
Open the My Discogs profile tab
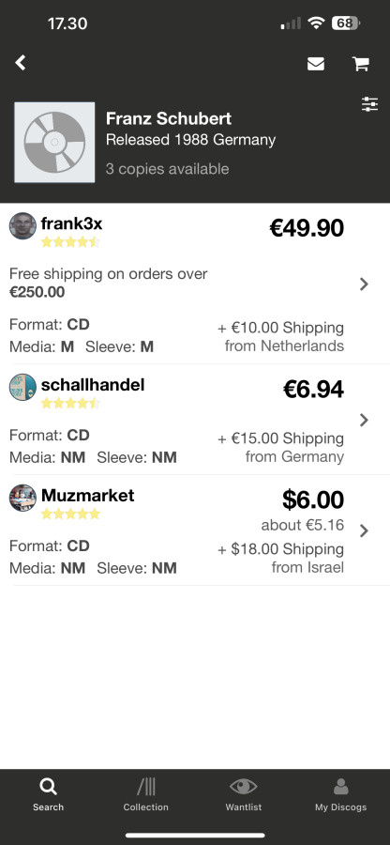coord(340,794)
